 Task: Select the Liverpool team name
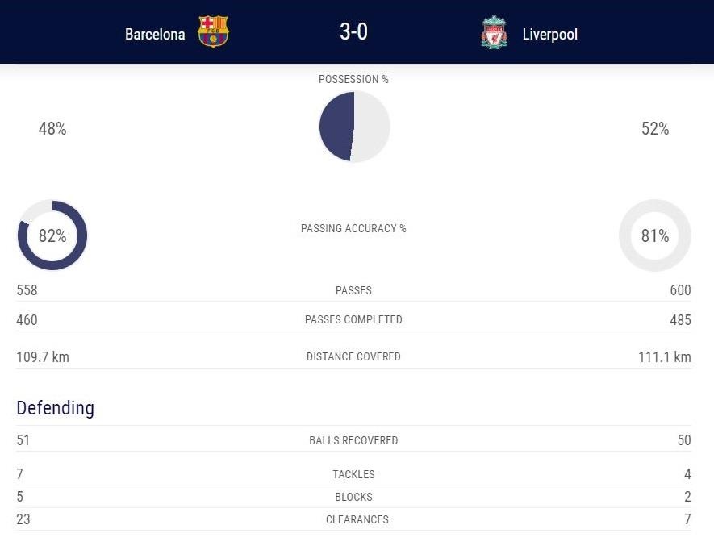point(549,34)
